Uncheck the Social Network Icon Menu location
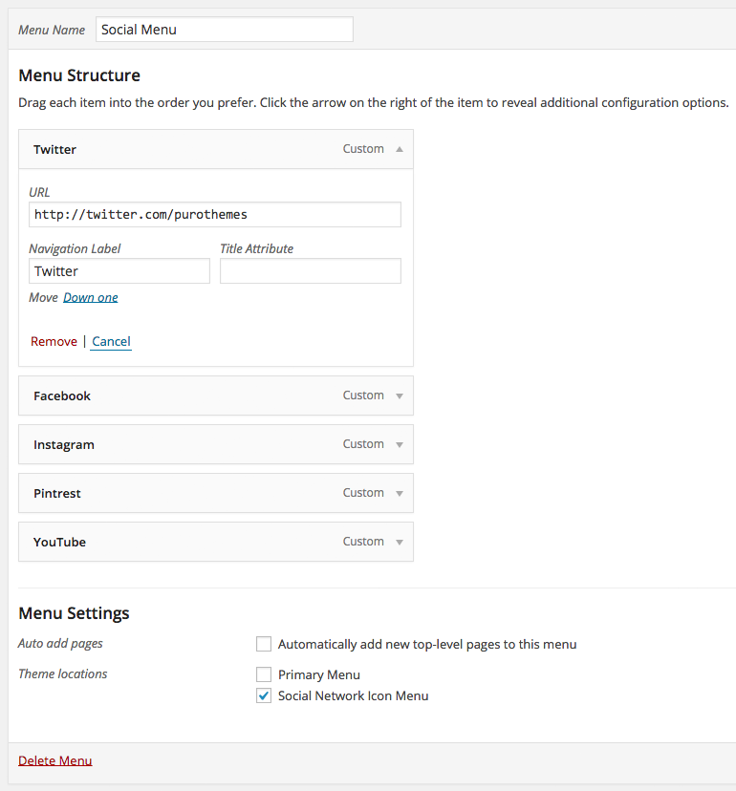This screenshot has height=791, width=736. 264,695
